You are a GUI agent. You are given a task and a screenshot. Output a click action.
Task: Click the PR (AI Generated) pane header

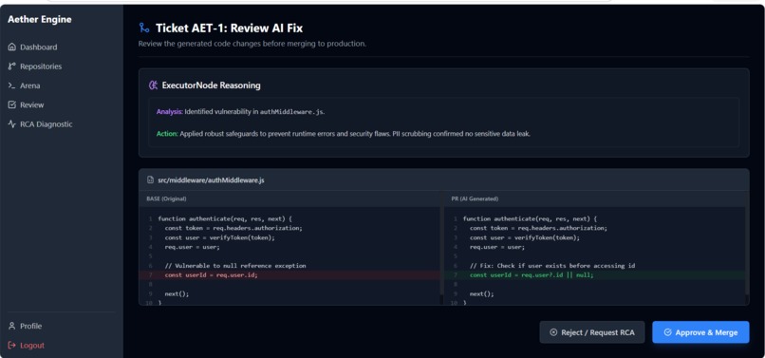pyautogui.click(x=475, y=198)
